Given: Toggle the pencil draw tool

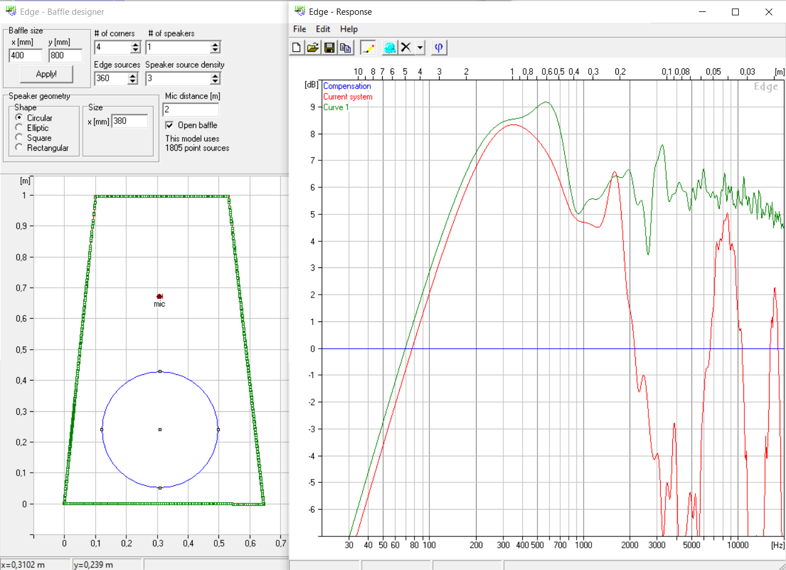Looking at the screenshot, I should tap(368, 48).
